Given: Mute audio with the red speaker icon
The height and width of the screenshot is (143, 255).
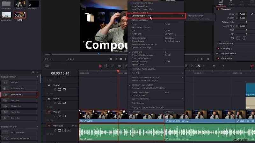Looking at the screenshot, I should [x=252, y=66].
